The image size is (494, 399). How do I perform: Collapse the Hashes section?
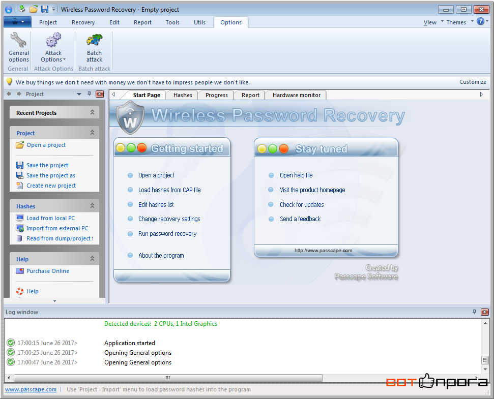92,205
